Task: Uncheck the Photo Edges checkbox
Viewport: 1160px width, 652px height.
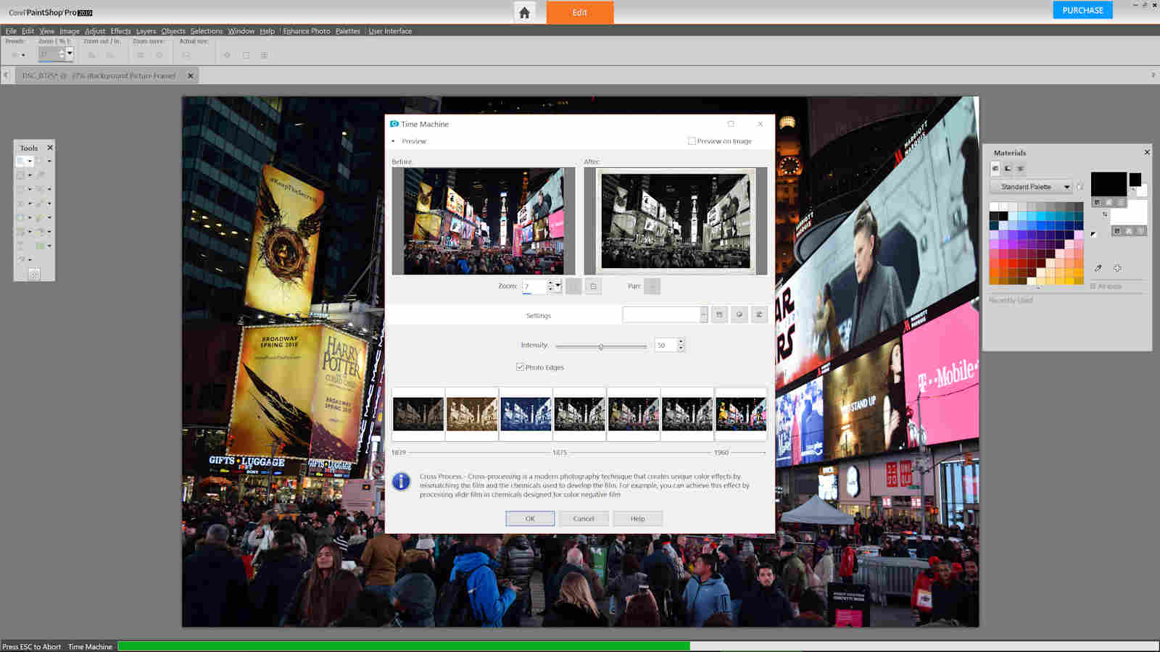Action: coord(520,367)
